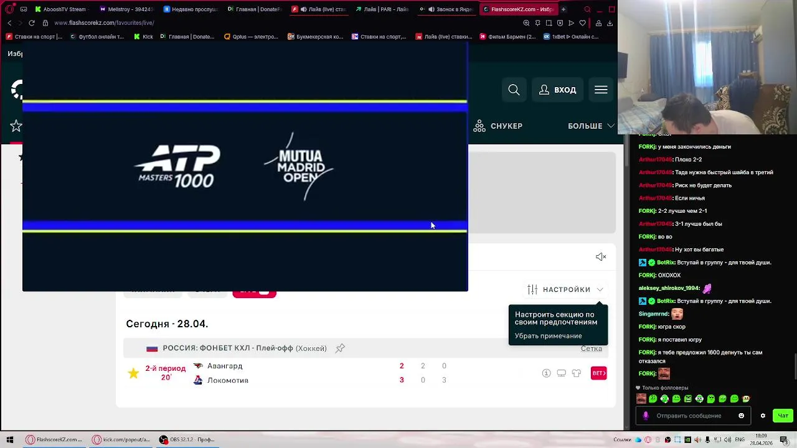The width and height of the screenshot is (797, 448).
Task: Switch to Mellstroy browser tab
Action: point(128,9)
